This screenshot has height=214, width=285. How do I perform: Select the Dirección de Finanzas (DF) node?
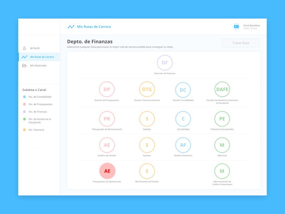tap(165, 62)
